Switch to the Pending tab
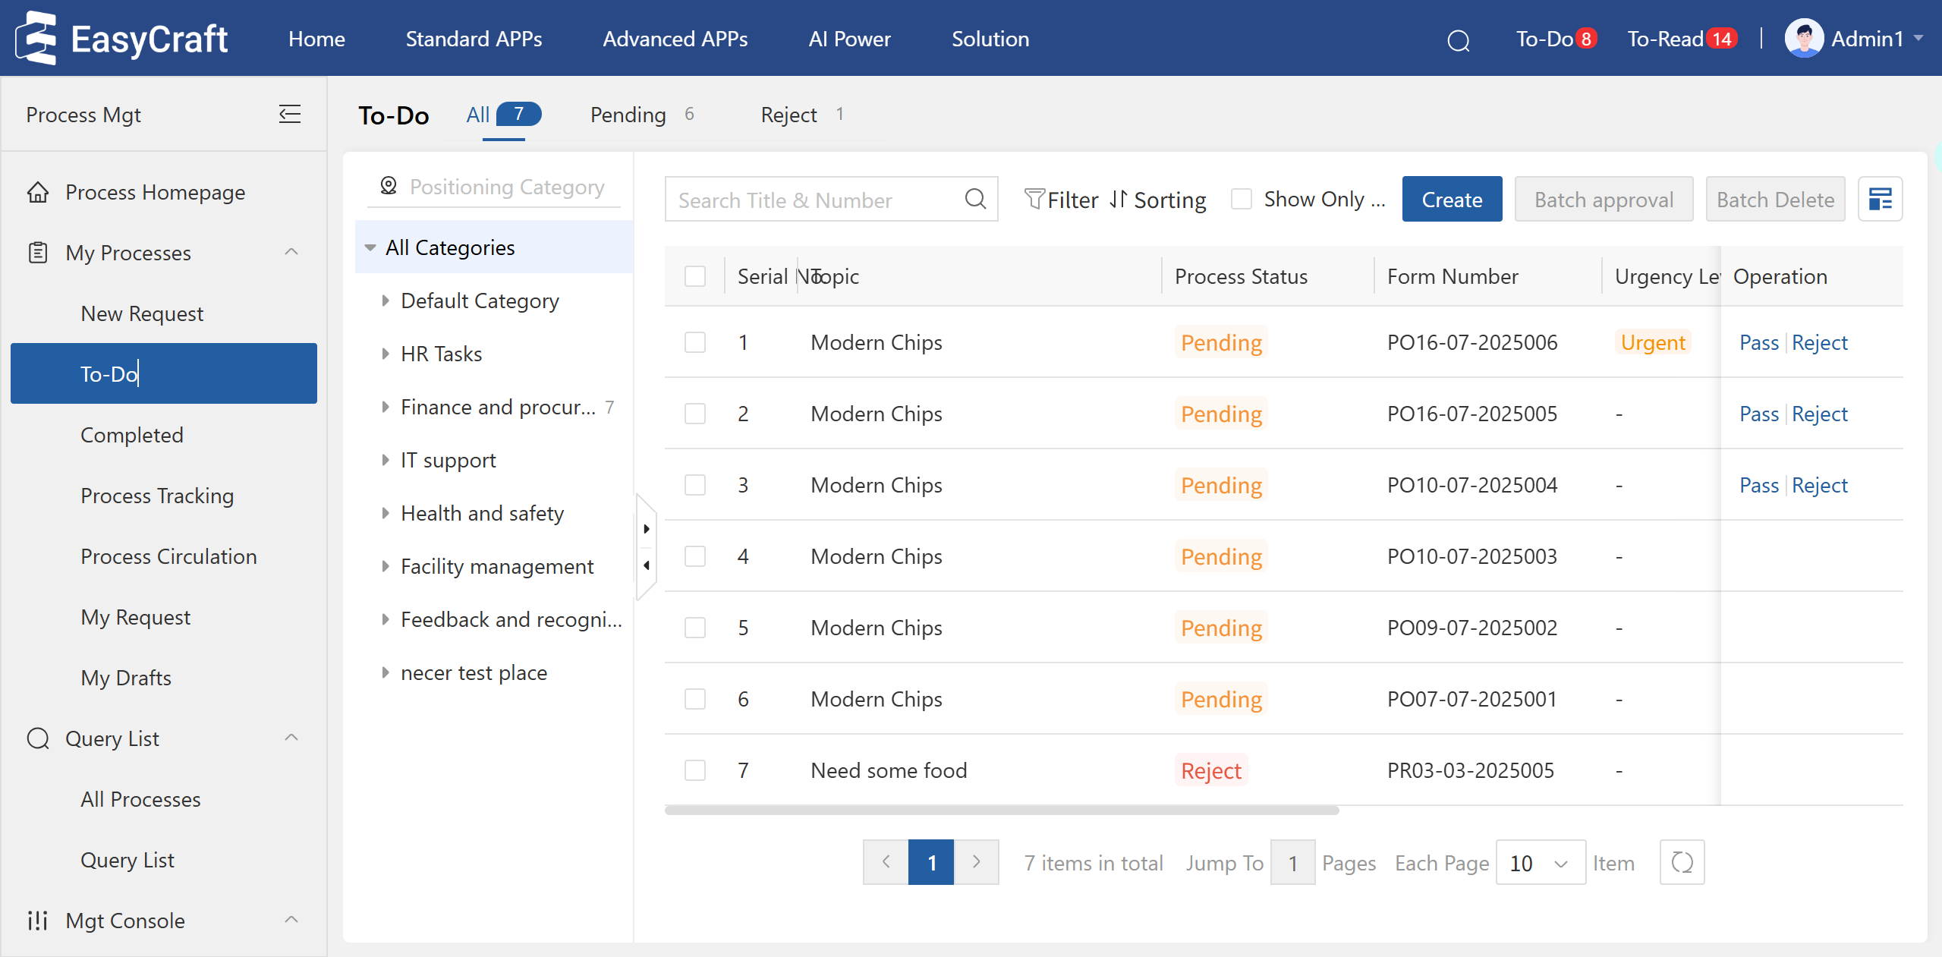 click(628, 115)
